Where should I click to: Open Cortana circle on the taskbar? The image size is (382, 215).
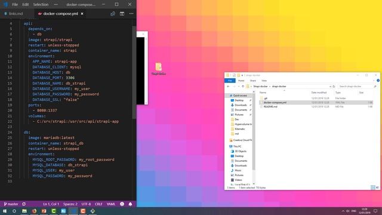coord(14,211)
